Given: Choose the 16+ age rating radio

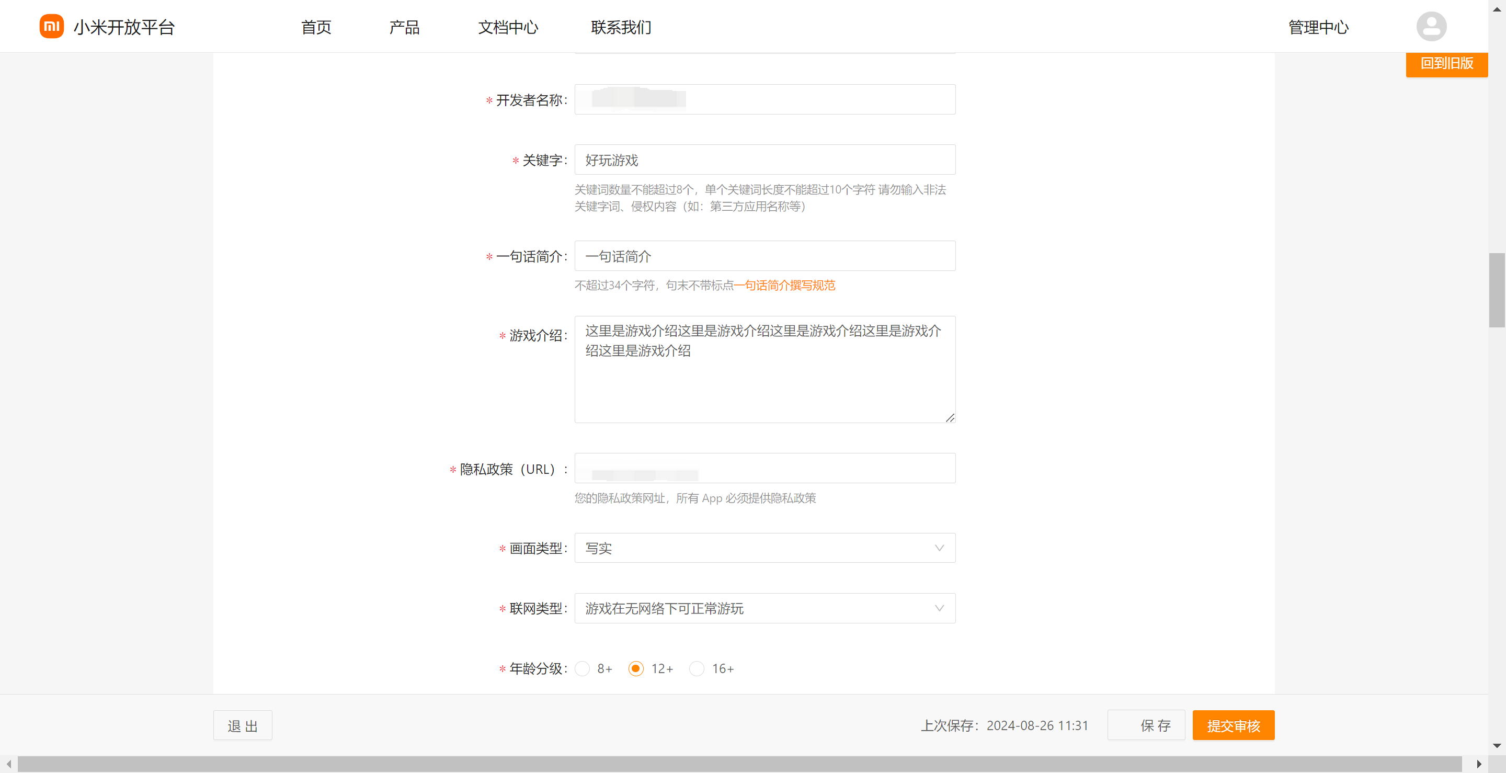Looking at the screenshot, I should (x=697, y=668).
